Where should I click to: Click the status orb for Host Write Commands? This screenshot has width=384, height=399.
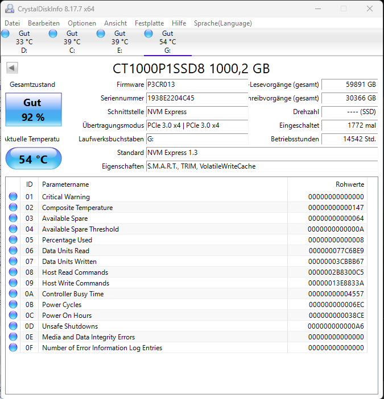click(x=13, y=283)
